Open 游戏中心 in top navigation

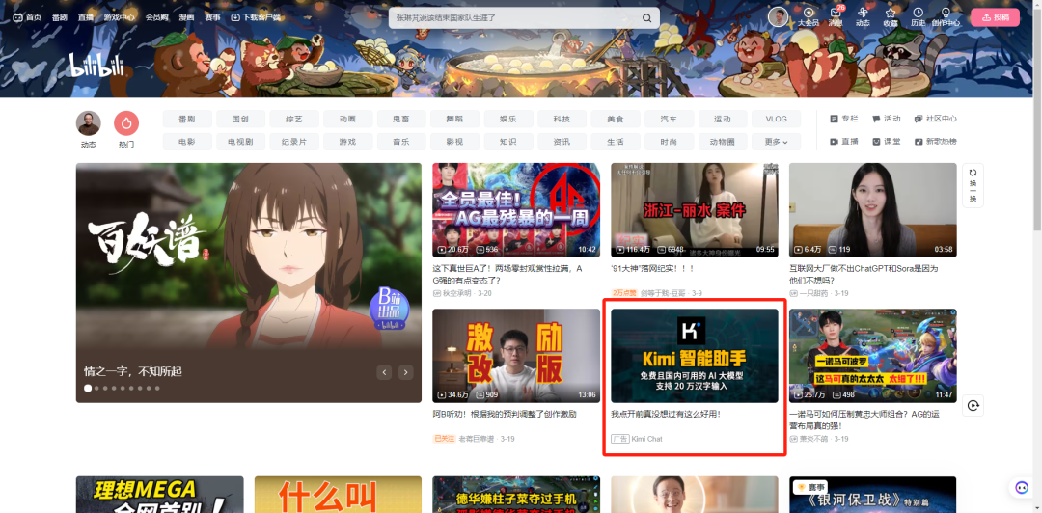click(119, 17)
